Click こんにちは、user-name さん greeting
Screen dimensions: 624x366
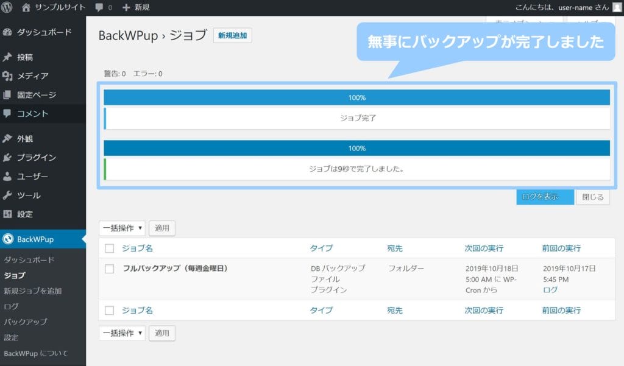562,7
